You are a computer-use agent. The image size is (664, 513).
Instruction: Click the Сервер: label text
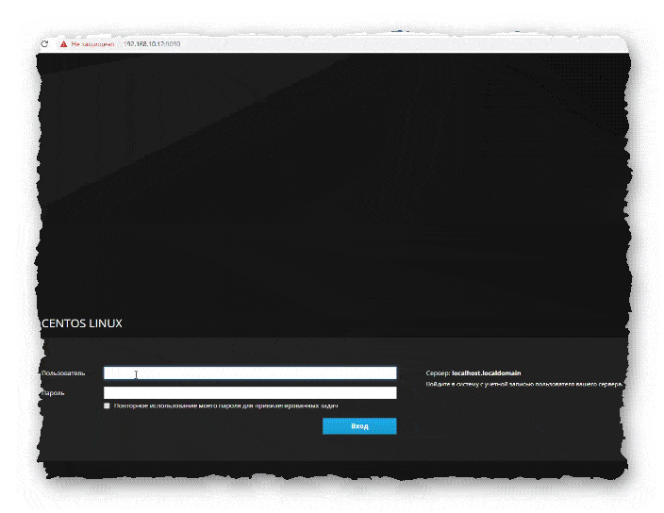[x=438, y=372]
